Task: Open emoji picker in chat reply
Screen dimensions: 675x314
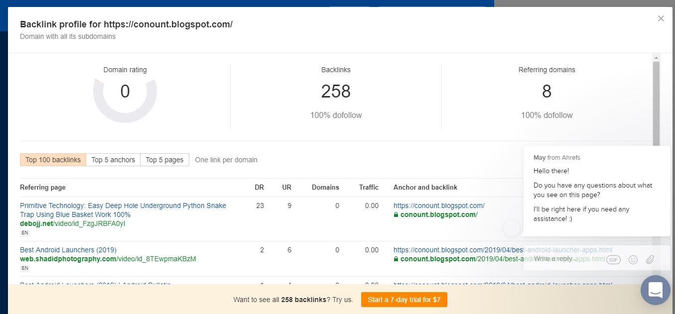Action: (x=633, y=260)
